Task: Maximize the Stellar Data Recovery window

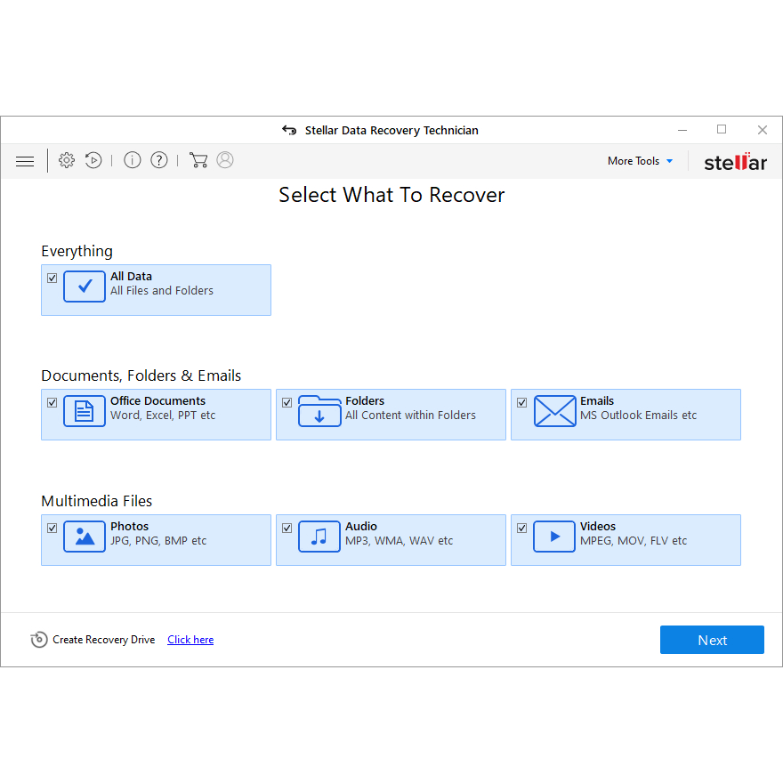Action: coord(722,129)
